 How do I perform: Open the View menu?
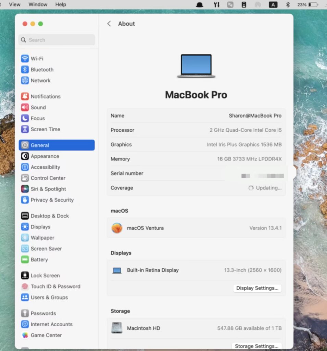(14, 4)
